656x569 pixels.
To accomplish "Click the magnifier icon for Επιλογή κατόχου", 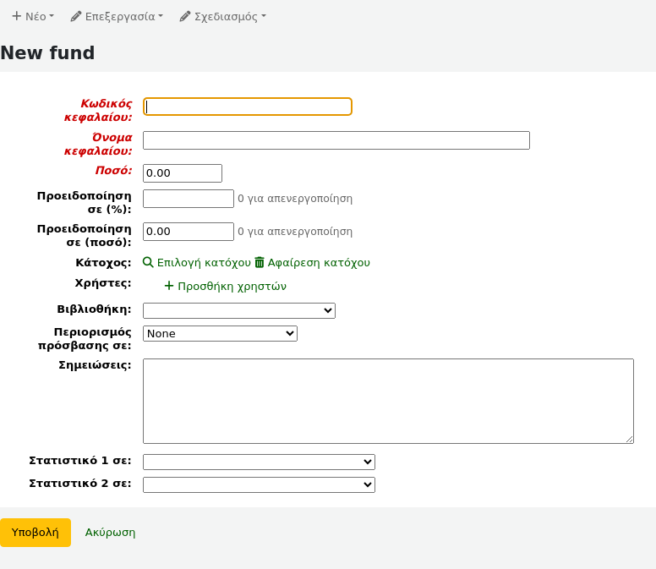I will (x=148, y=263).
